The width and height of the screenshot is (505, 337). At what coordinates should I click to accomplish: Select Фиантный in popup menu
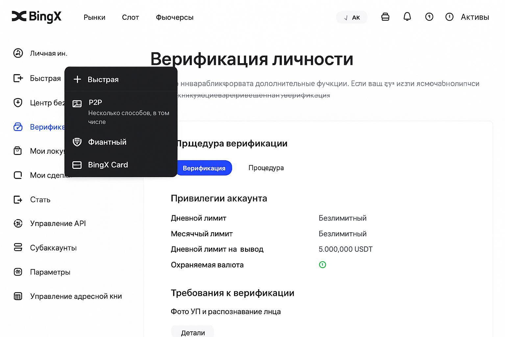point(121,142)
